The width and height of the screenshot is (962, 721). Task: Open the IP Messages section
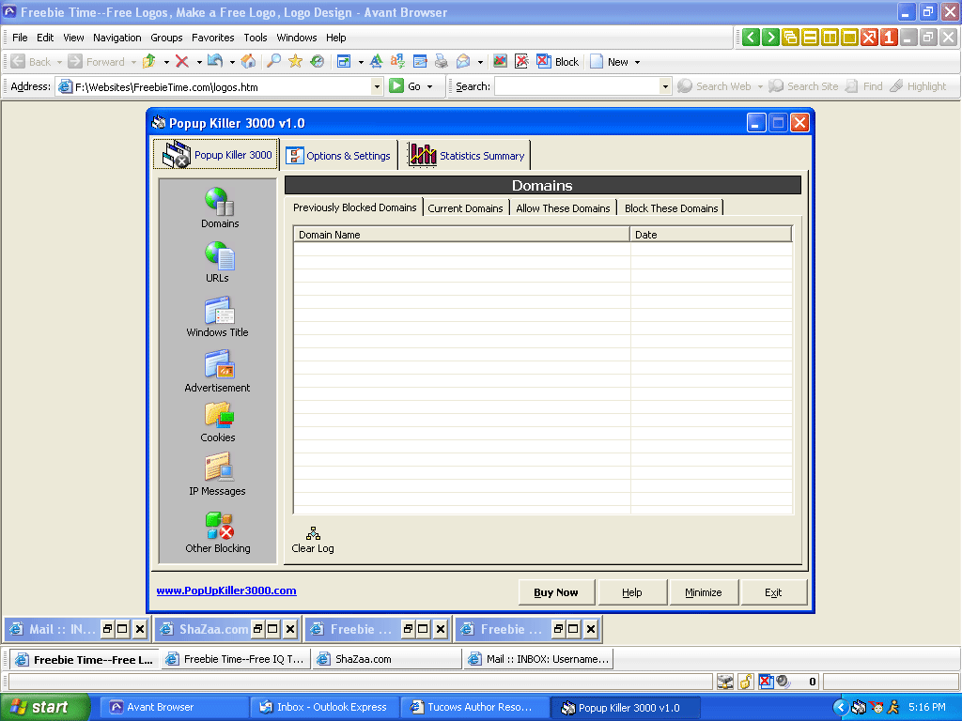click(x=217, y=474)
